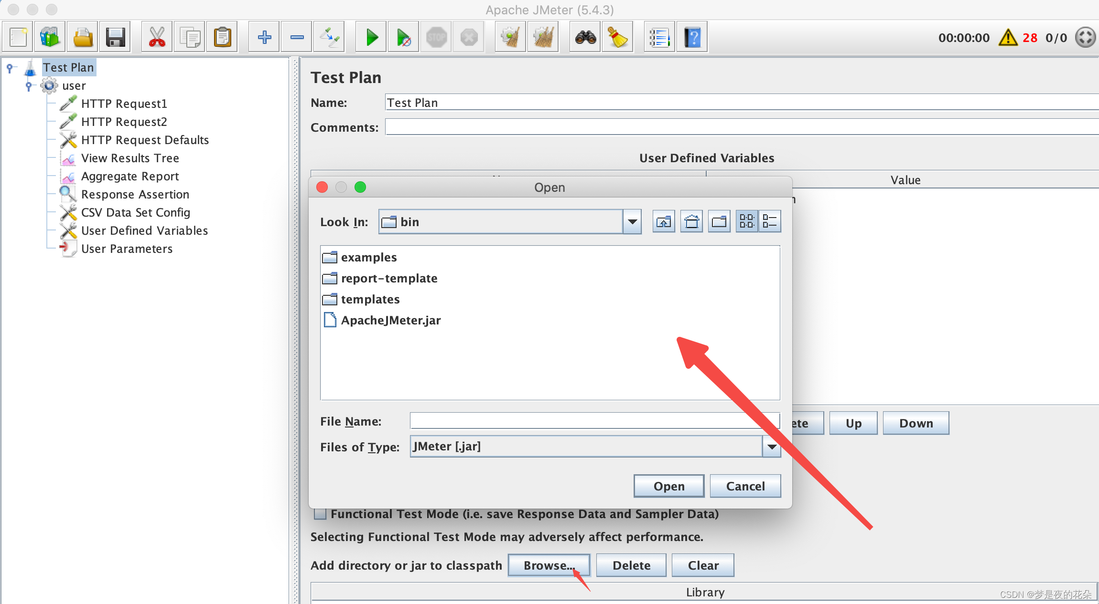
Task: Go up one level in Open dialog
Action: click(664, 221)
